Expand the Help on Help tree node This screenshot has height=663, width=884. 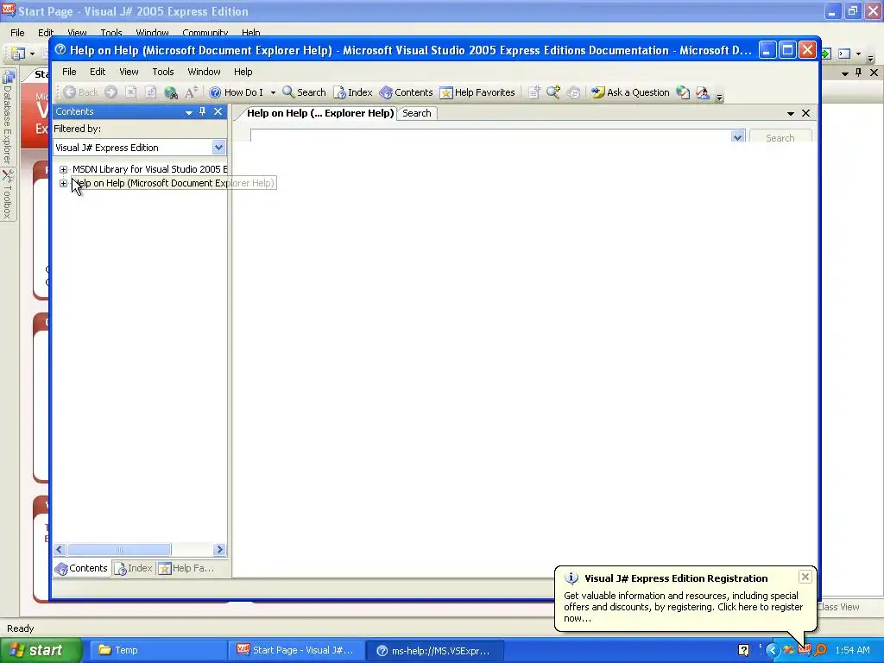pos(63,183)
